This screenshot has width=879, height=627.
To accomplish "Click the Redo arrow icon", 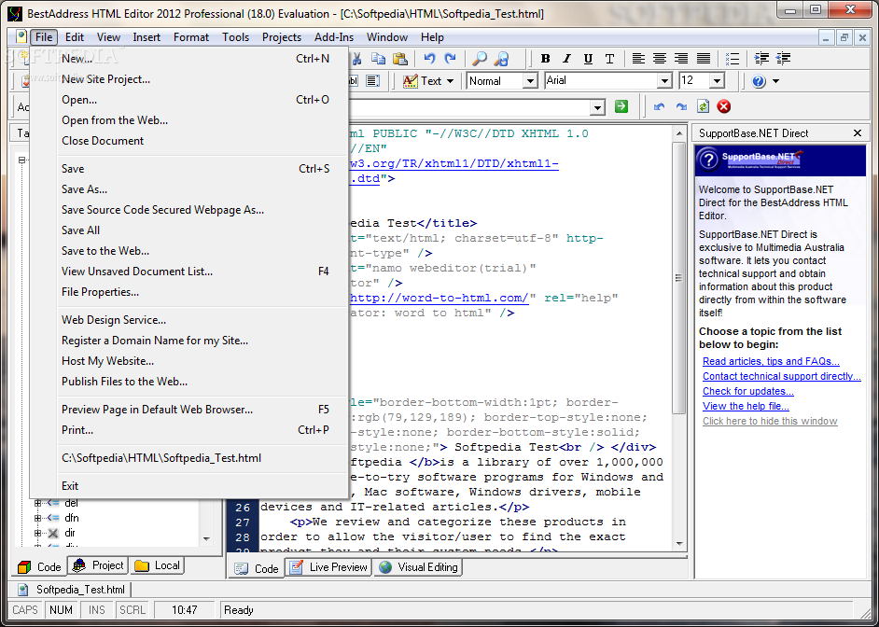I will 450,58.
